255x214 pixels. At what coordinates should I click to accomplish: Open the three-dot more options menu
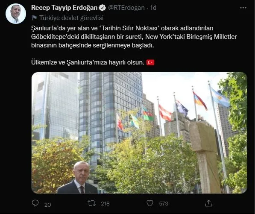click(243, 8)
